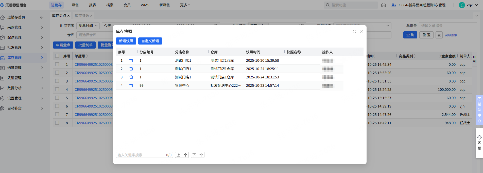Viewport: 483px width, 173px height.
Task: Close the 库存快照 dialog
Action: (x=362, y=31)
